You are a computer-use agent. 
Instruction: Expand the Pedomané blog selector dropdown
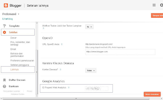[x=19, y=14]
